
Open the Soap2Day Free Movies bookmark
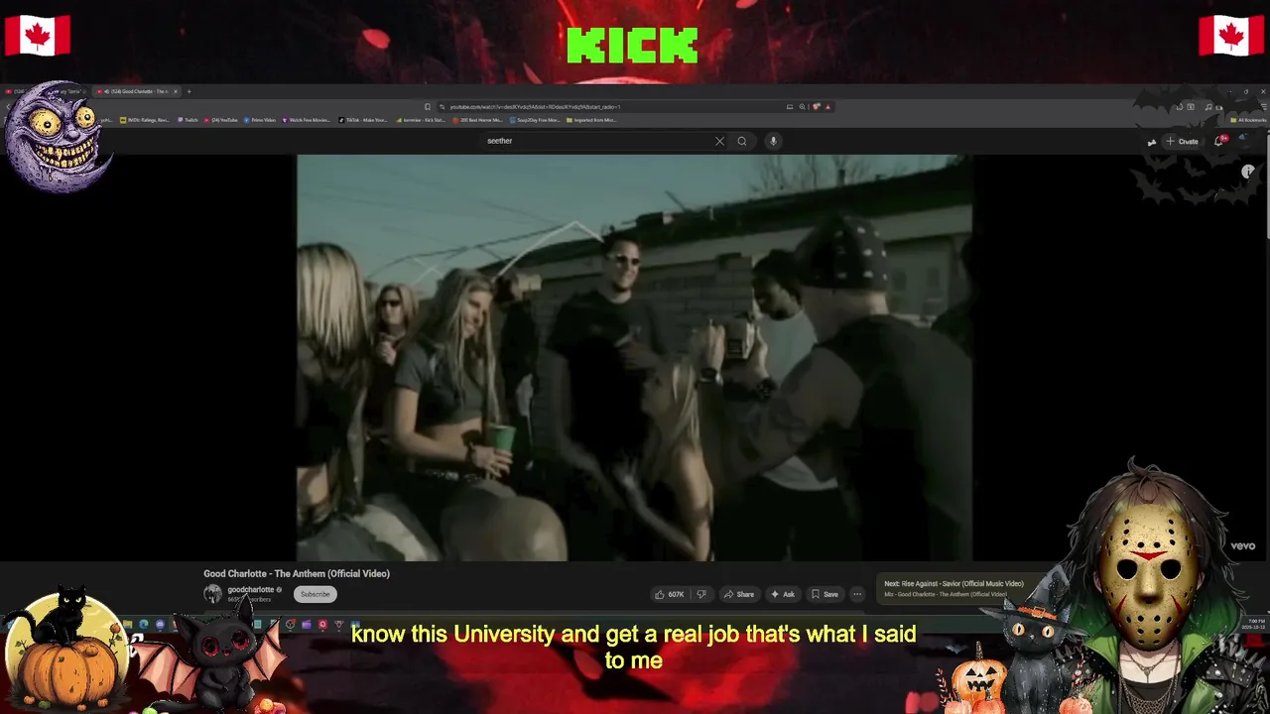pyautogui.click(x=536, y=120)
